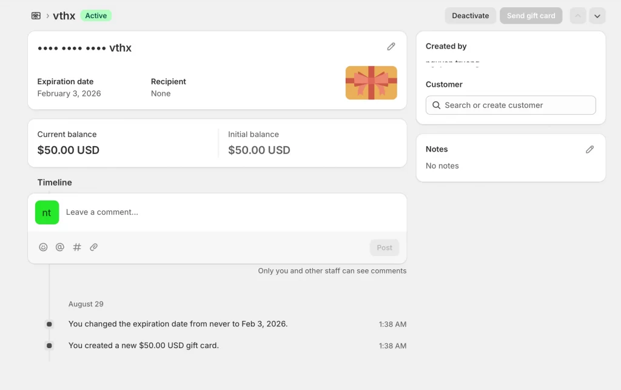Click Only you and other staff notice
621x390 pixels.
[x=332, y=271]
